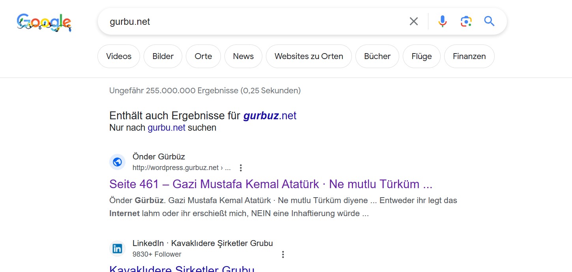Click the 9830+ Follower text

point(157,254)
